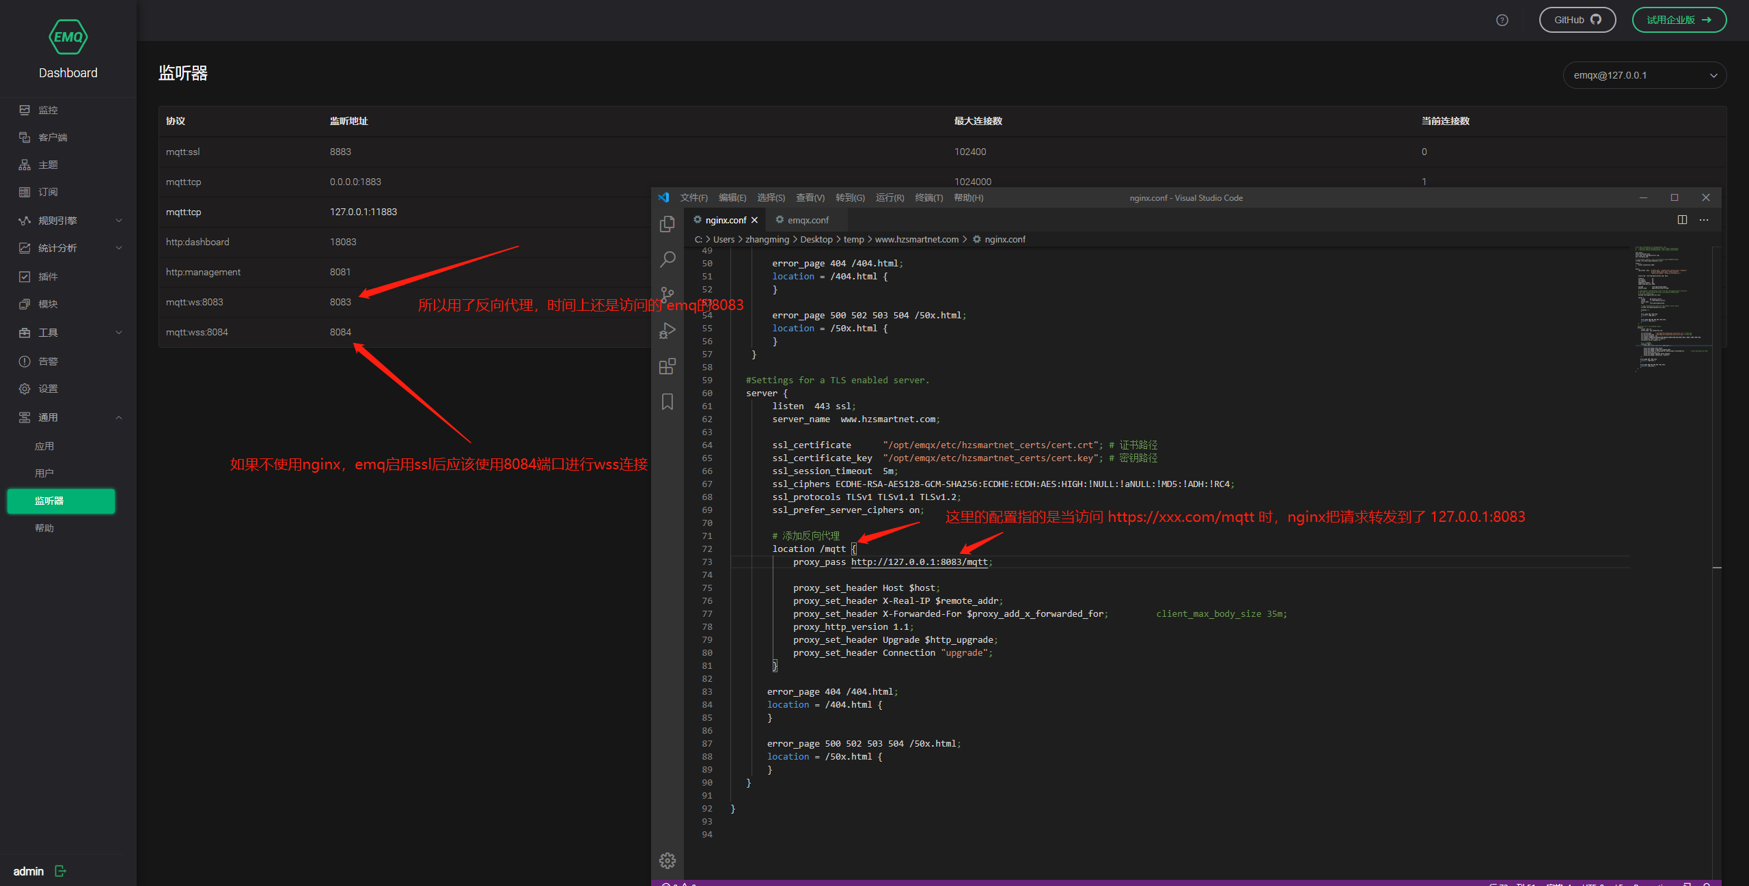Click the 插件 plugin checkbox icon
This screenshot has width=1749, height=886.
click(x=25, y=277)
